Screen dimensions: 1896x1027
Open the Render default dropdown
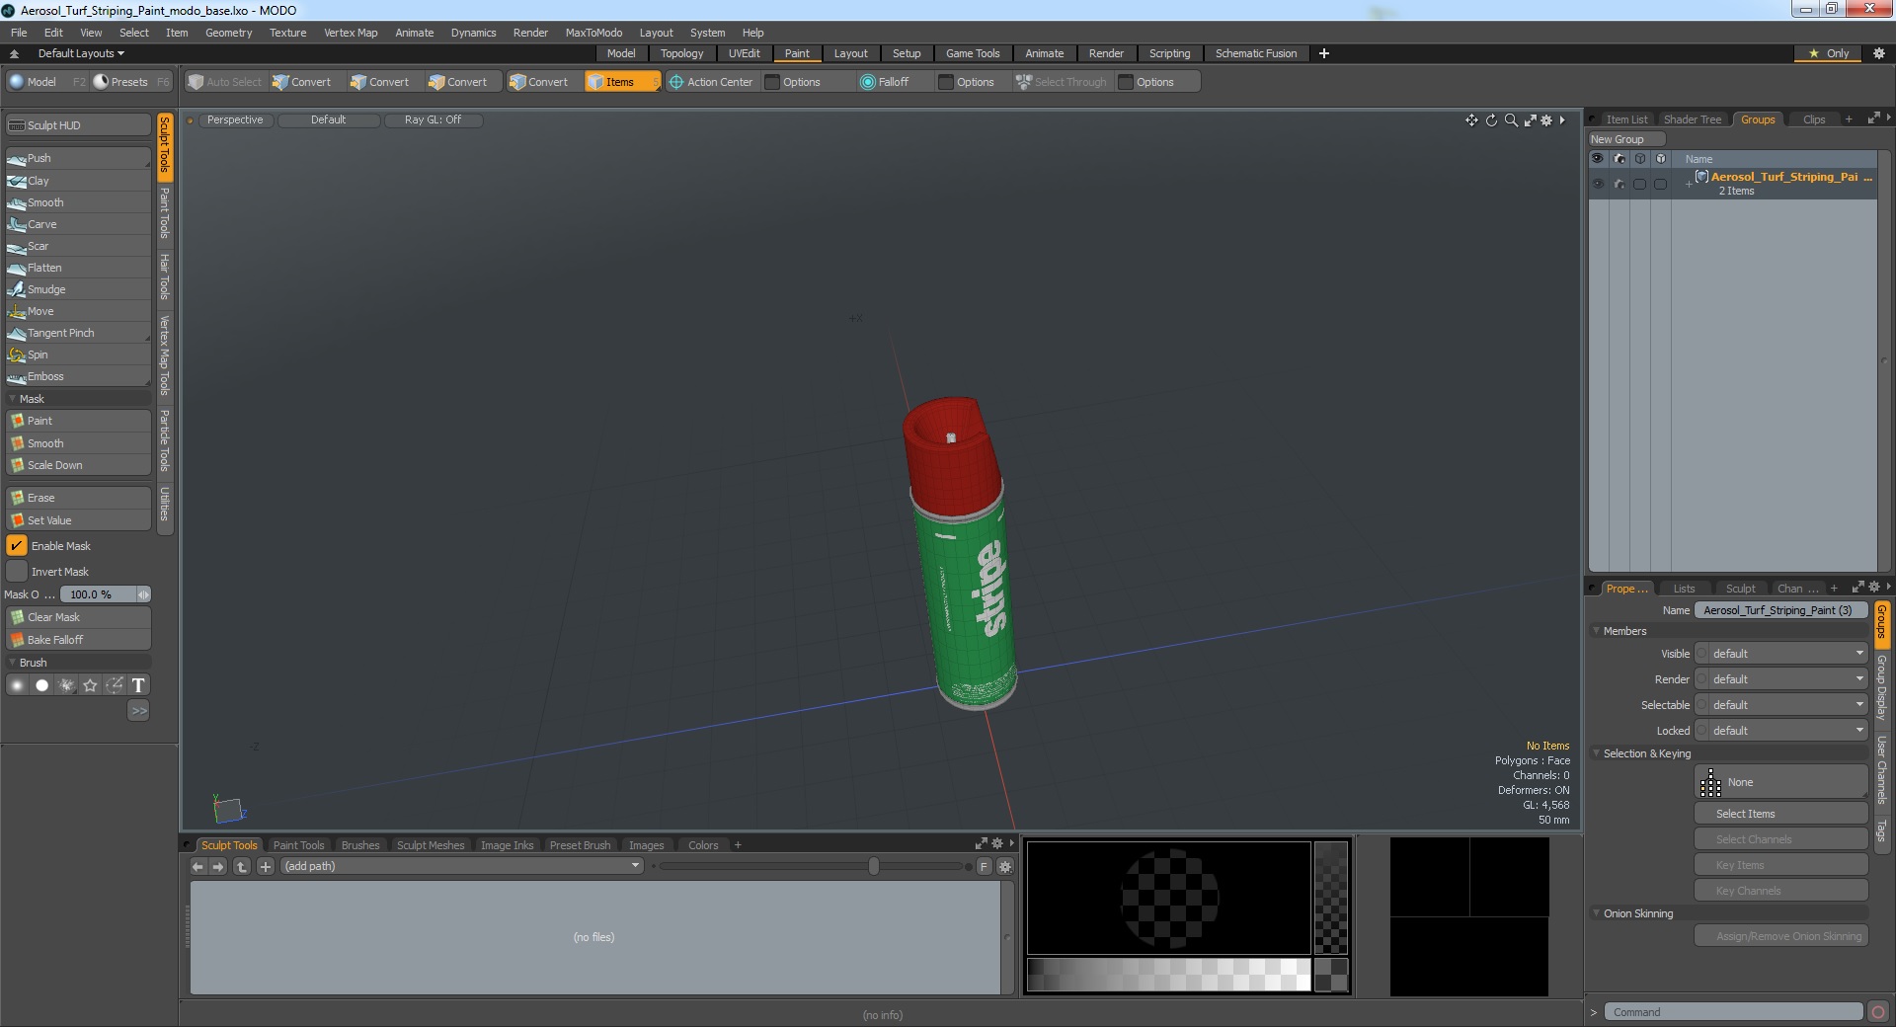pyautogui.click(x=1781, y=679)
